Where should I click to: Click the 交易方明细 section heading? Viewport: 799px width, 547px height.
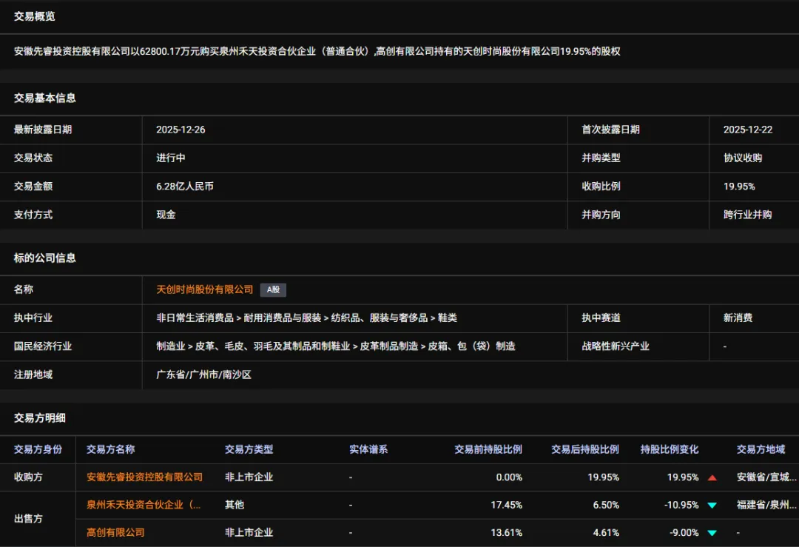40,418
